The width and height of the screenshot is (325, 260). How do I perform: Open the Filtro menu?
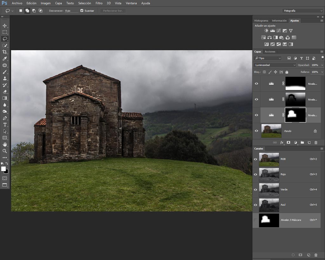[x=99, y=3]
